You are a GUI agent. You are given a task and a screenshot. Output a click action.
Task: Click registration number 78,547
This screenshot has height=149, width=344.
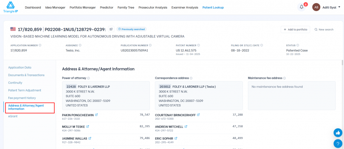point(144,115)
